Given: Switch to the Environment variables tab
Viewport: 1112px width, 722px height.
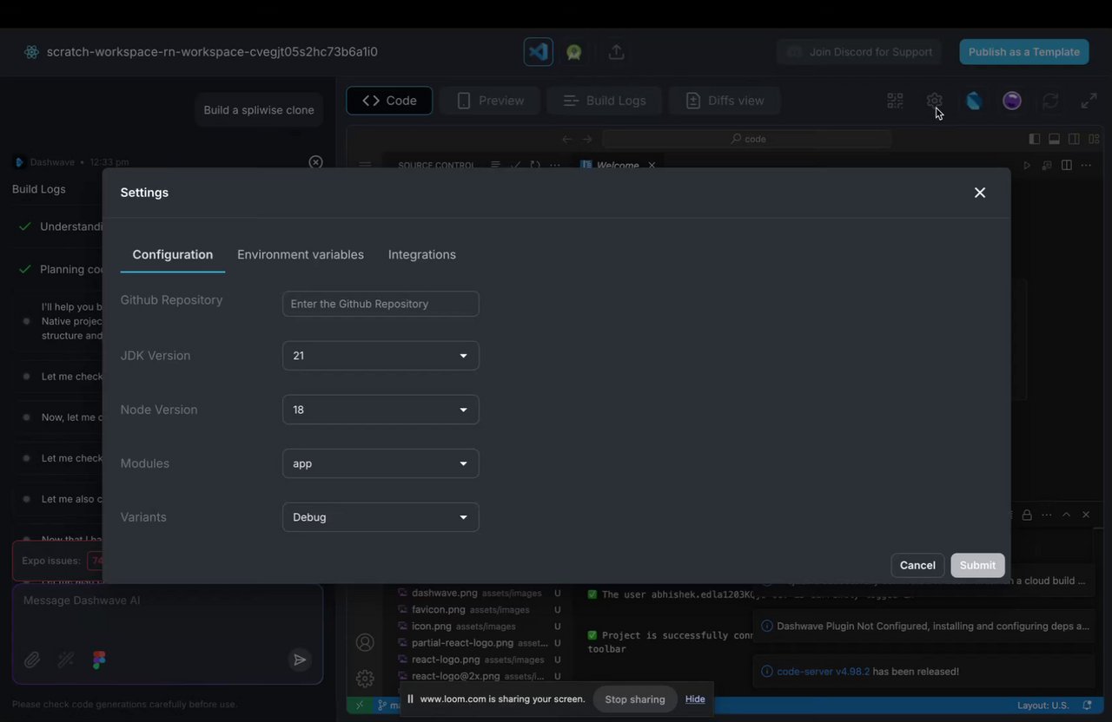Looking at the screenshot, I should pos(301,254).
